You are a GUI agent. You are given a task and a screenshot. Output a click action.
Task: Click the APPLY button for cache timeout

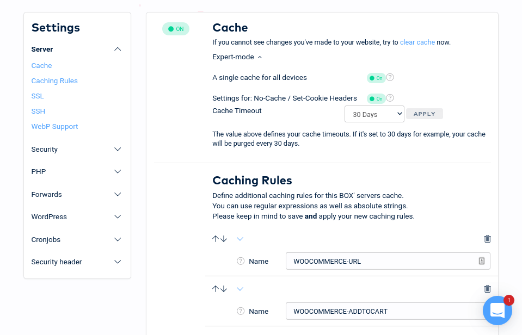point(425,114)
